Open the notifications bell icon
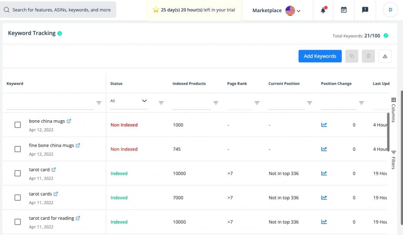The image size is (403, 235). point(323,10)
